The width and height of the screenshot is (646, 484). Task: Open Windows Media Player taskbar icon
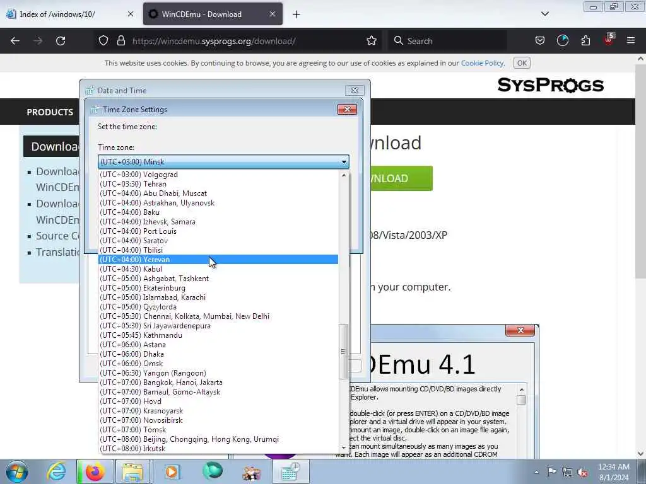[172, 471]
